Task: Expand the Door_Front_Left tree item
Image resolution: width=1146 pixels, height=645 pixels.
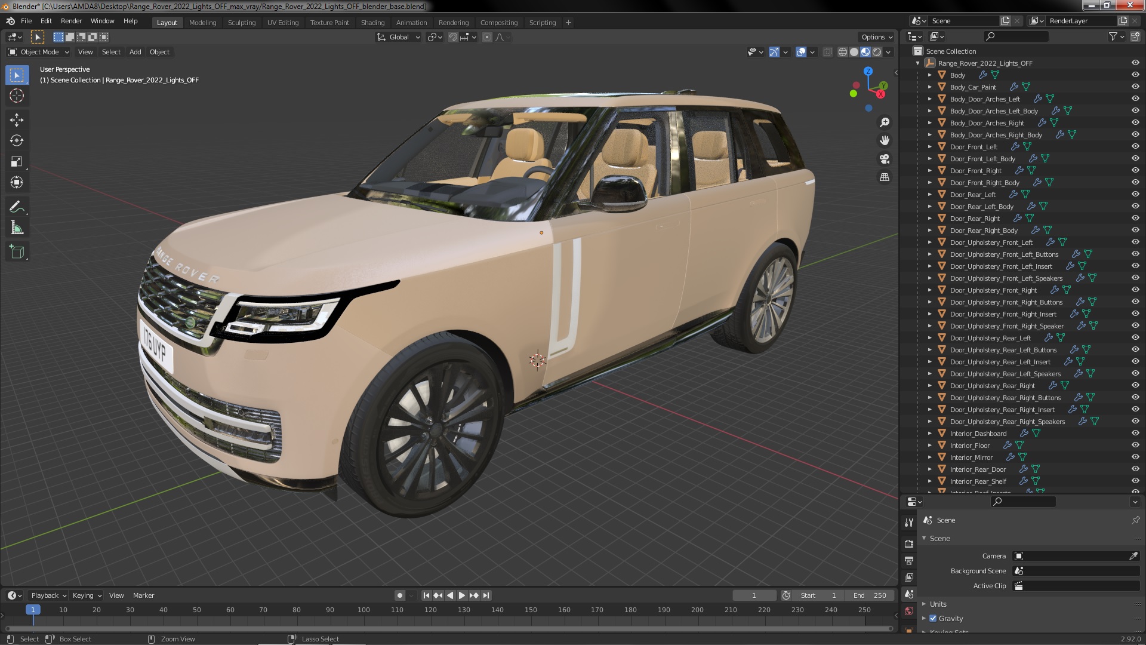Action: 929,147
